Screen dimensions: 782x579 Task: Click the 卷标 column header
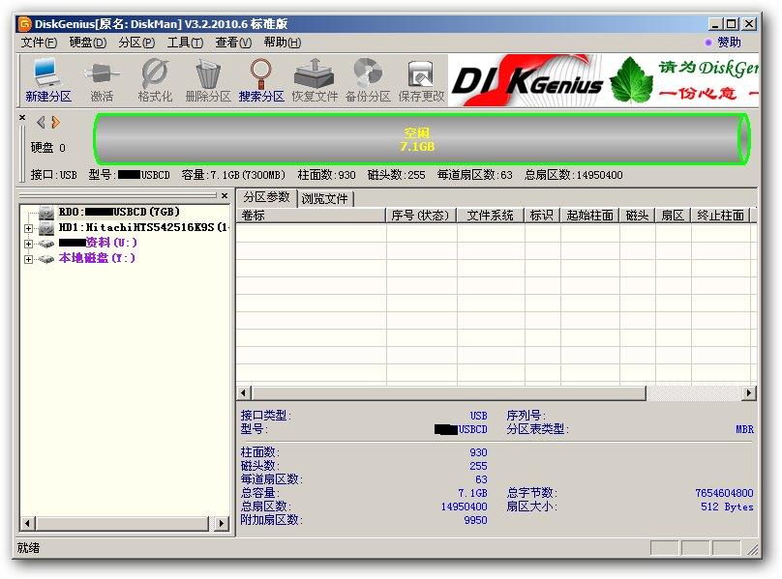pyautogui.click(x=312, y=216)
